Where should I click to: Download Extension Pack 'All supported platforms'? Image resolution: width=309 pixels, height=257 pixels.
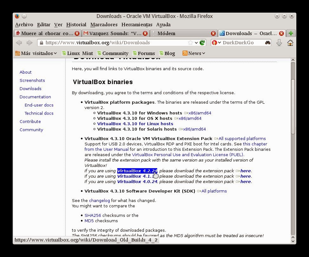click(240, 139)
